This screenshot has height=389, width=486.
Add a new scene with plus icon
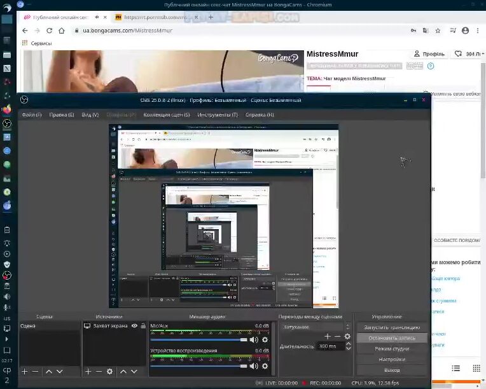[25, 371]
